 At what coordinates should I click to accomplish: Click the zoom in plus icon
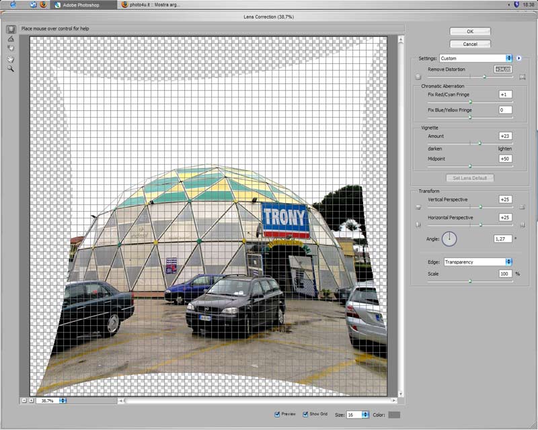[x=31, y=399]
